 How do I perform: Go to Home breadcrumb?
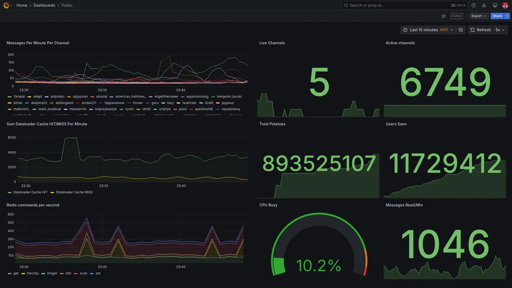point(22,5)
